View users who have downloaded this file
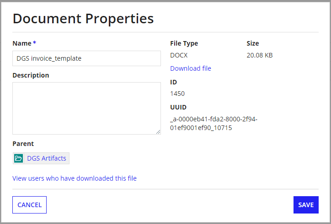 [75, 178]
